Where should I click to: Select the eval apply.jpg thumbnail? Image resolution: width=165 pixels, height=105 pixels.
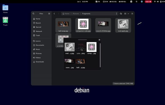tap(123, 24)
